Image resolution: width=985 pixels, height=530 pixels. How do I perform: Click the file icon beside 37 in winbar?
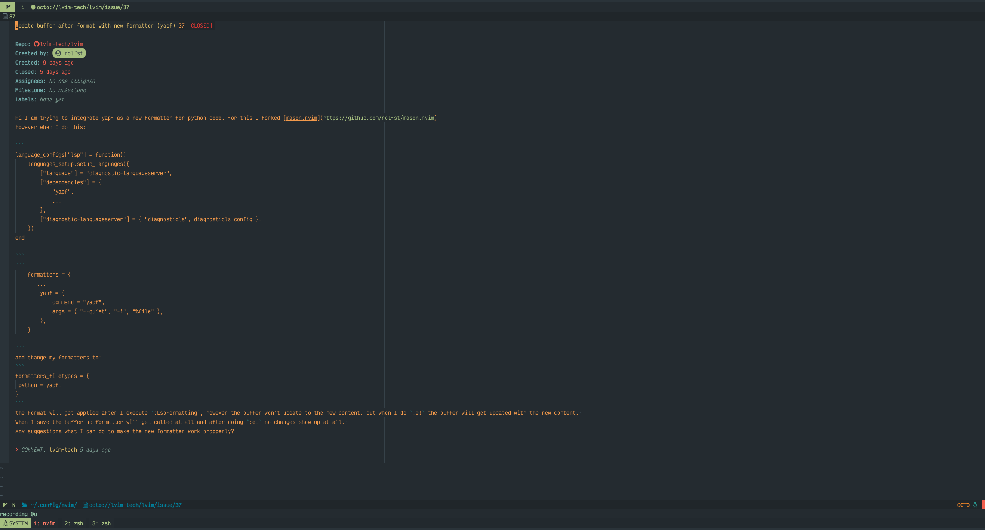point(5,16)
